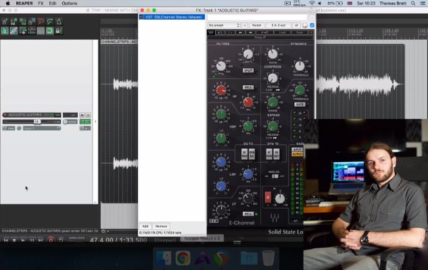
Task: Toggle envelope move toolbar icon
Action: (32, 30)
